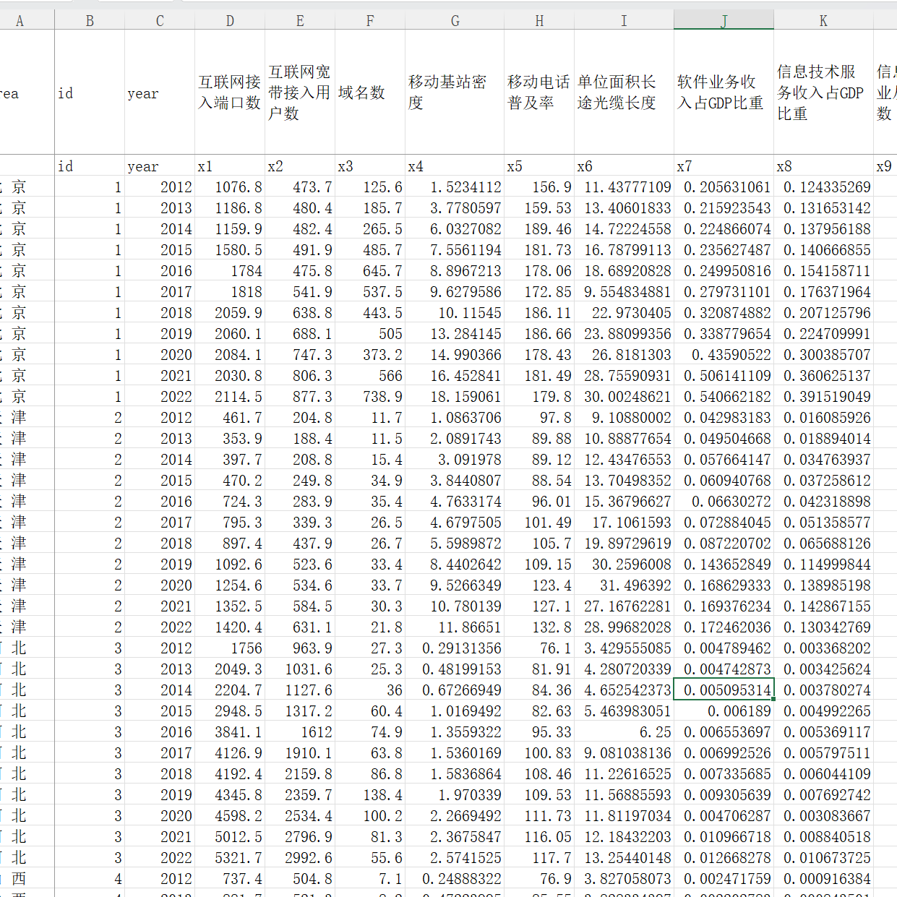Select column header K
This screenshot has width=897, height=897.
point(823,20)
